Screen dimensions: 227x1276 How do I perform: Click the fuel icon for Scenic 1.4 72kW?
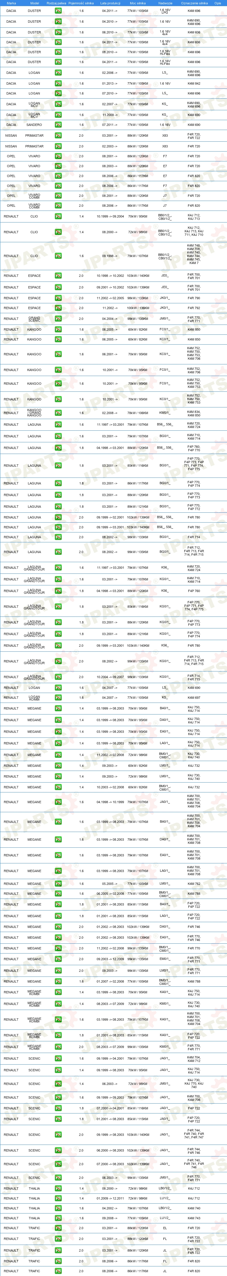pyautogui.click(x=58, y=1084)
